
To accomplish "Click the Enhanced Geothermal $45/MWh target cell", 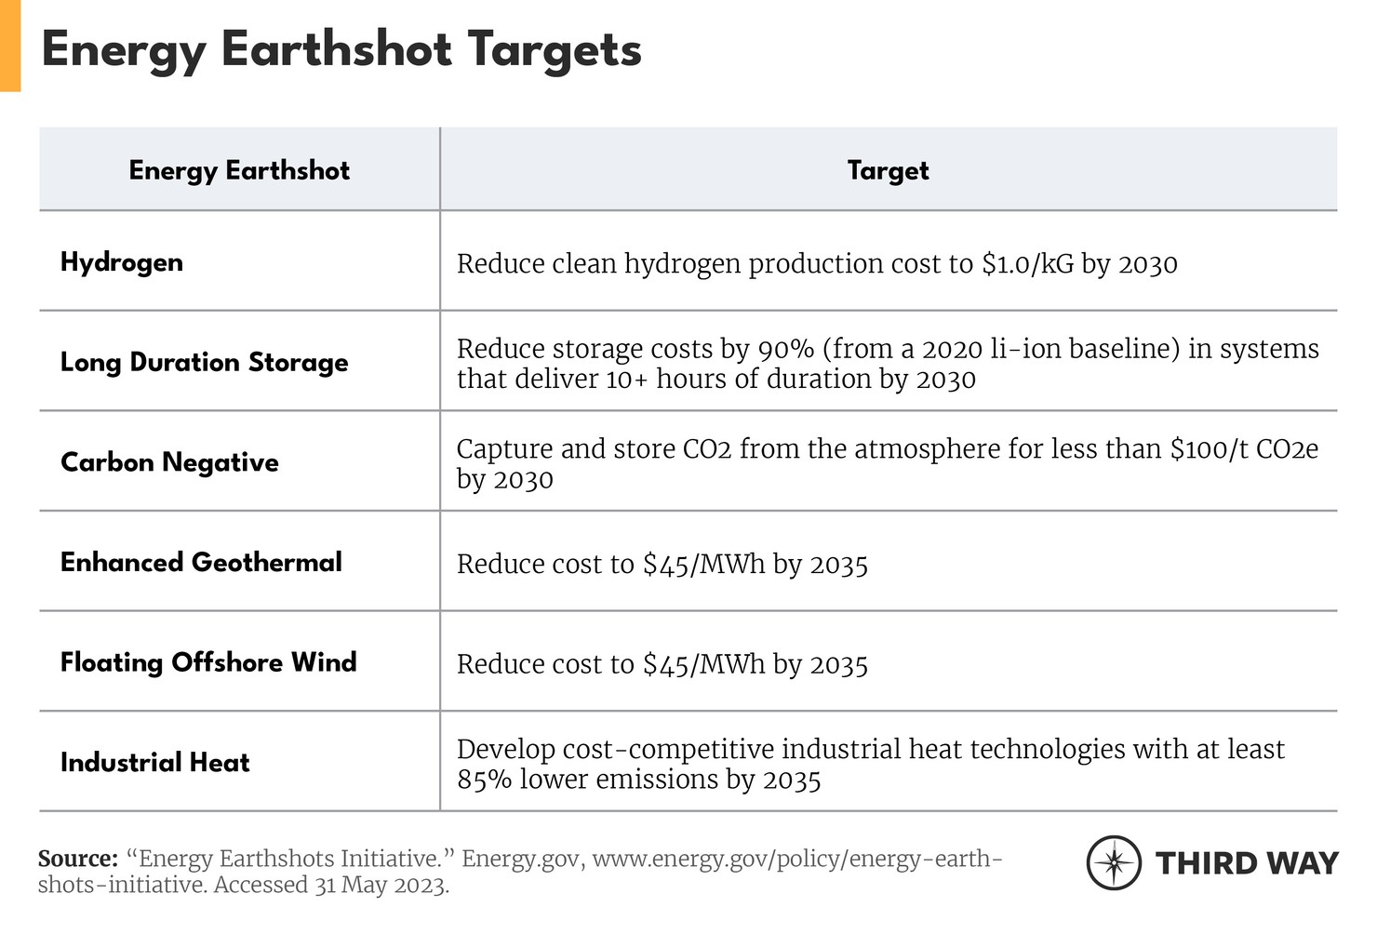I will pyautogui.click(x=662, y=565).
